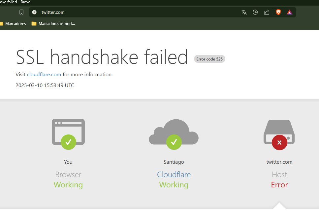Select the Working status under Browser

coord(68,185)
